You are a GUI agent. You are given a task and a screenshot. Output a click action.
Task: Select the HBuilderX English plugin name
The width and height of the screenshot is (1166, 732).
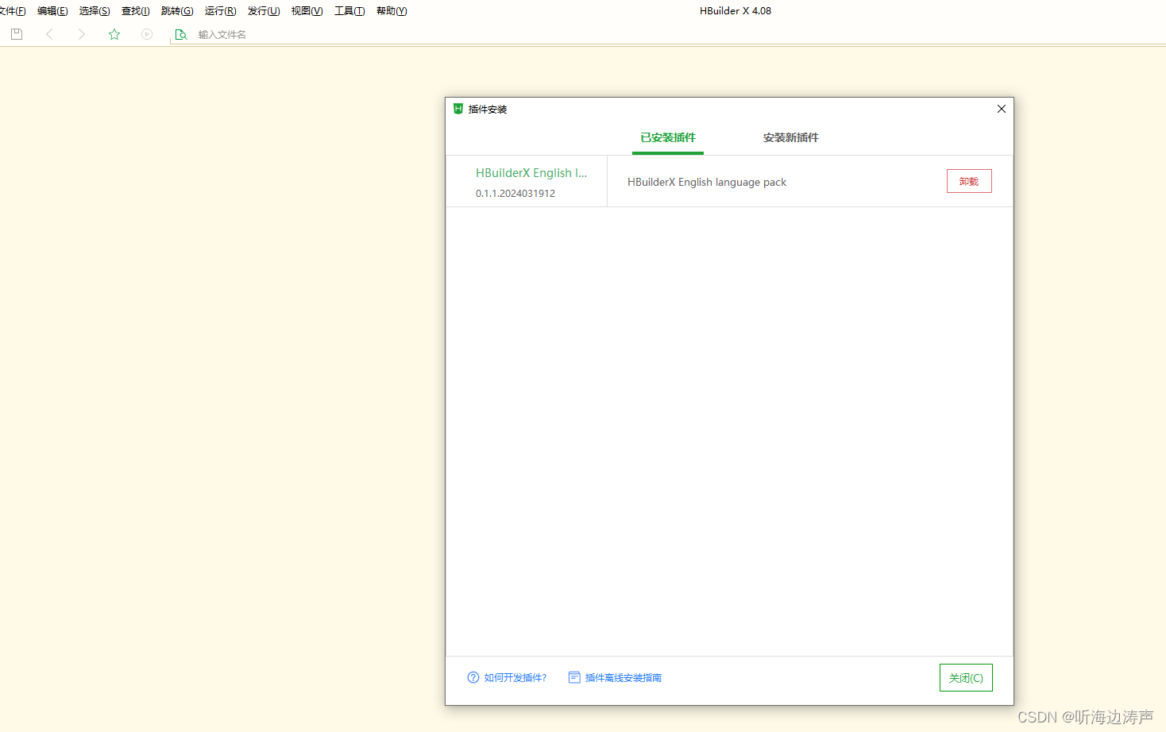click(531, 173)
